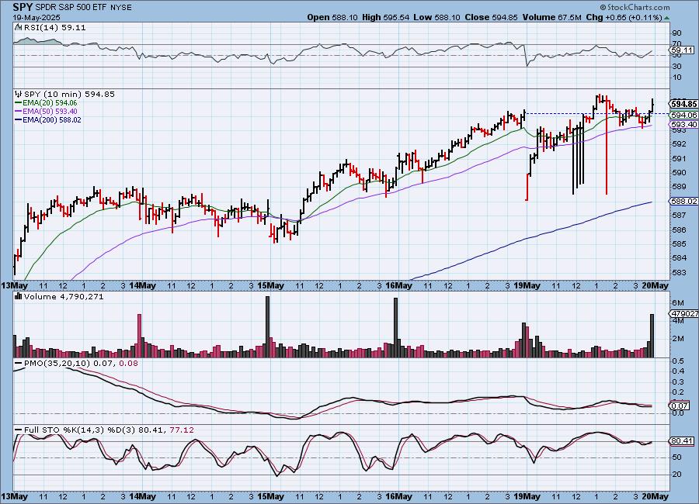Click the black line marker before Full STO
This screenshot has width=699, height=504.
(19, 430)
